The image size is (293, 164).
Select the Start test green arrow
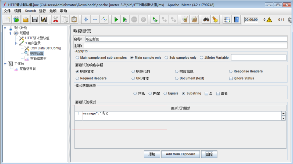pyautogui.click(x=116, y=19)
